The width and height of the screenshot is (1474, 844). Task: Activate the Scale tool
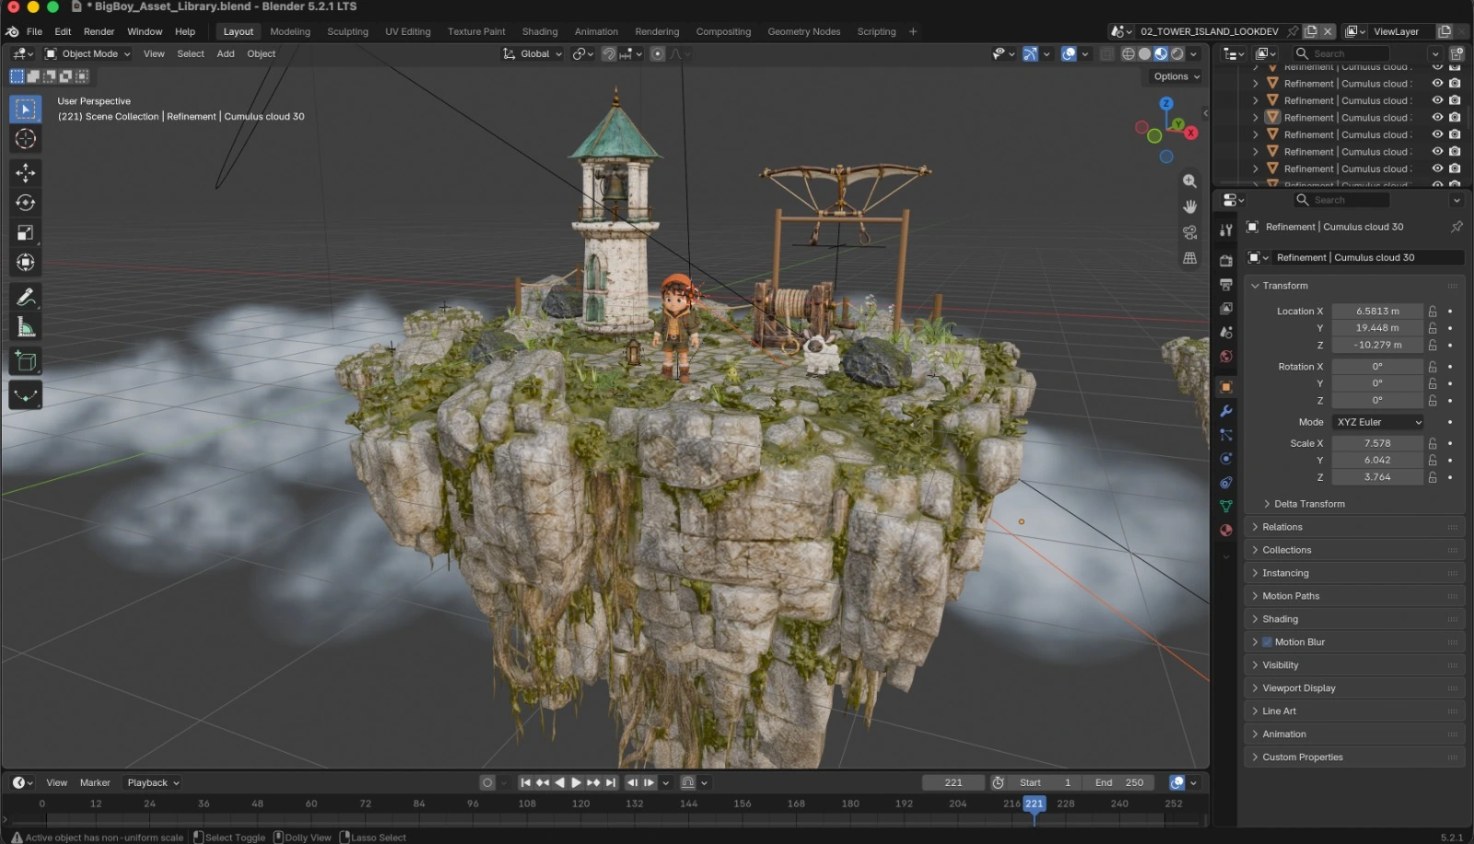click(x=26, y=233)
